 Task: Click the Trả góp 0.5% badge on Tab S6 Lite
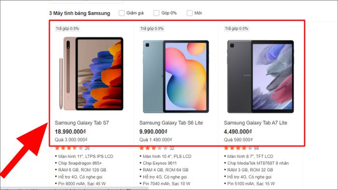152,28
